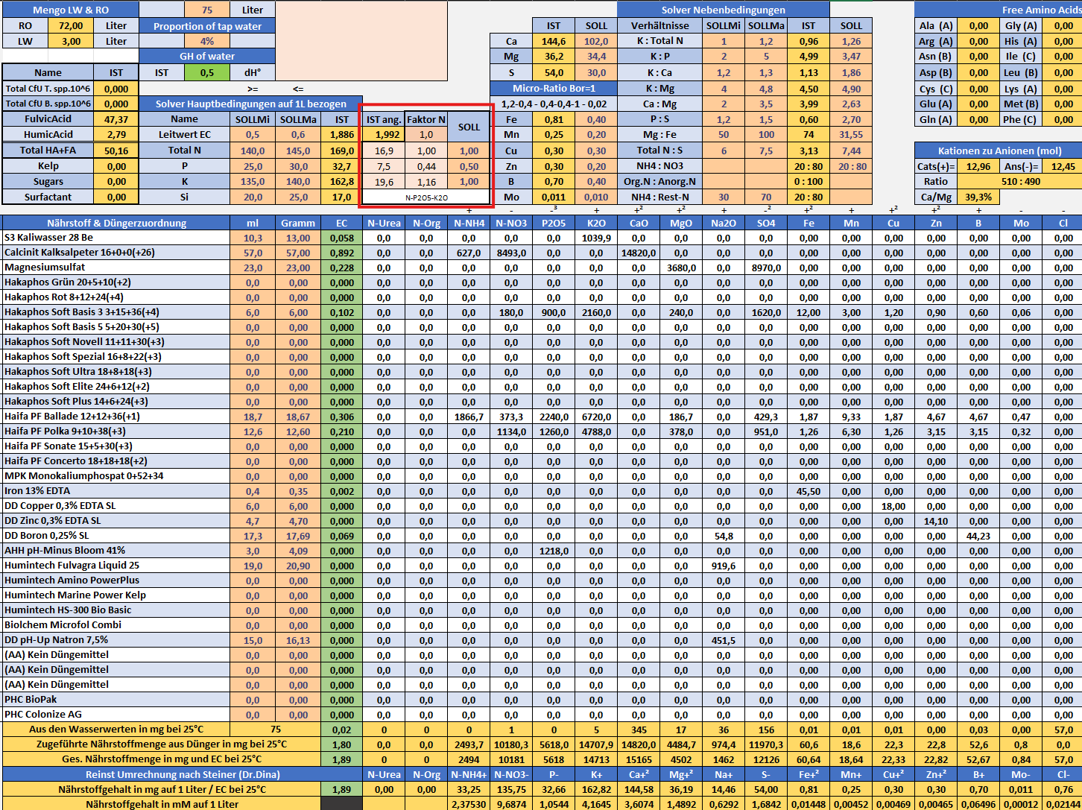The width and height of the screenshot is (1082, 810).
Task: Click DD pH-Up Natron 7,5% ml value 15,0
Action: click(253, 640)
